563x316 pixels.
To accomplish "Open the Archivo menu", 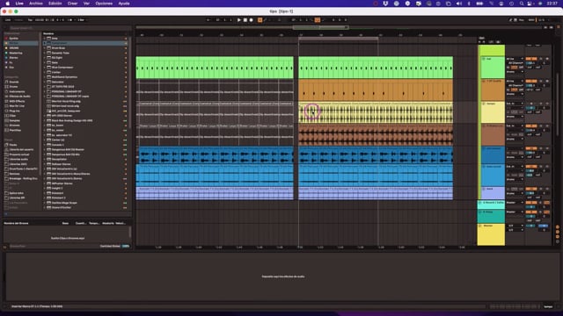I will pyautogui.click(x=36, y=4).
